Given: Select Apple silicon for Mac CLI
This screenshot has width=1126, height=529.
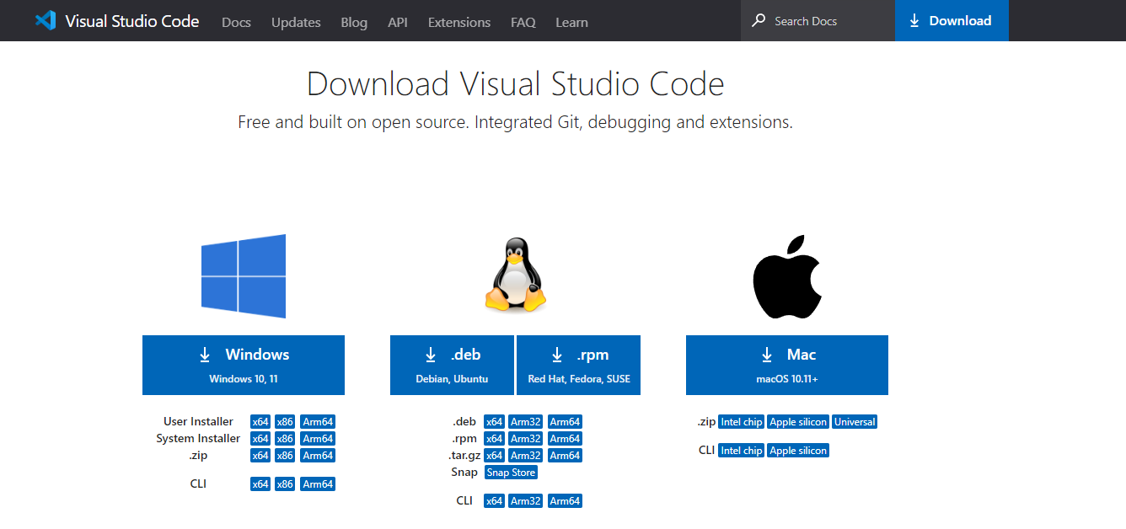Looking at the screenshot, I should click(798, 451).
